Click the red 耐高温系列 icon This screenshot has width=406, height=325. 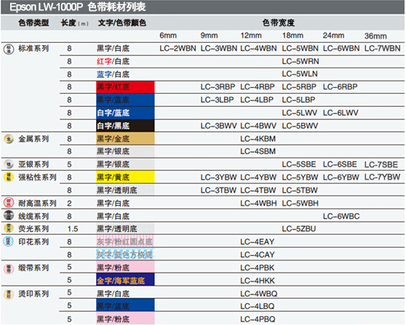pyautogui.click(x=9, y=203)
